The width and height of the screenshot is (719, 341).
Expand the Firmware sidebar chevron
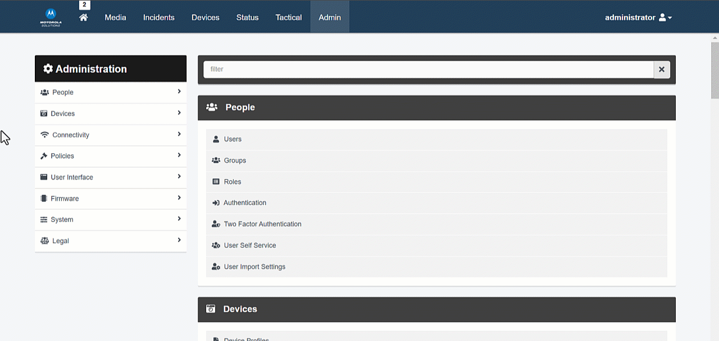(x=179, y=198)
